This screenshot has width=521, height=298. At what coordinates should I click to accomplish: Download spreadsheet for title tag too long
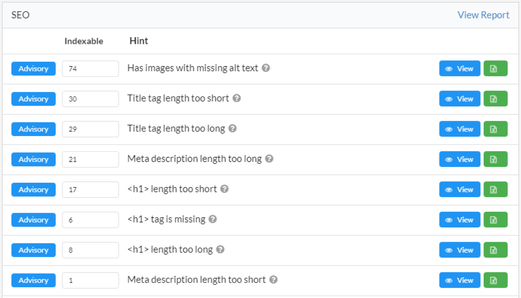(x=495, y=129)
